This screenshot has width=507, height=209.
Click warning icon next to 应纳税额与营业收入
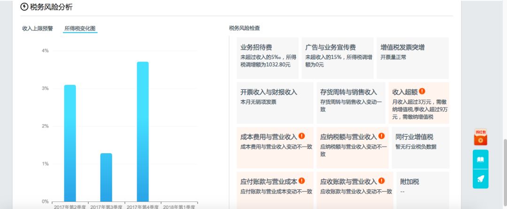382,136
